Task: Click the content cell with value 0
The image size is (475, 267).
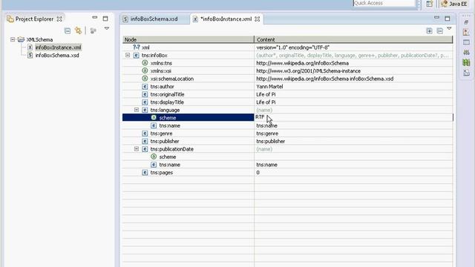Action: (353, 173)
